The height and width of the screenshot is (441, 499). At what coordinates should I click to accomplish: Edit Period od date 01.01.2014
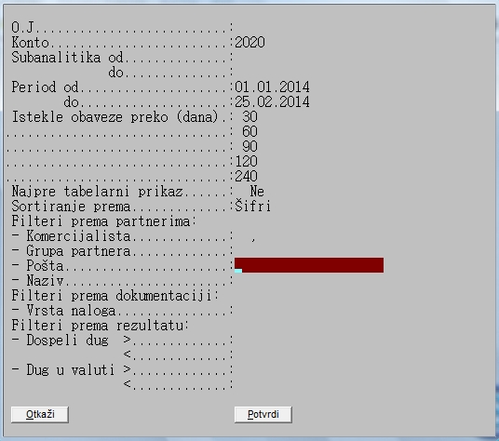point(272,87)
